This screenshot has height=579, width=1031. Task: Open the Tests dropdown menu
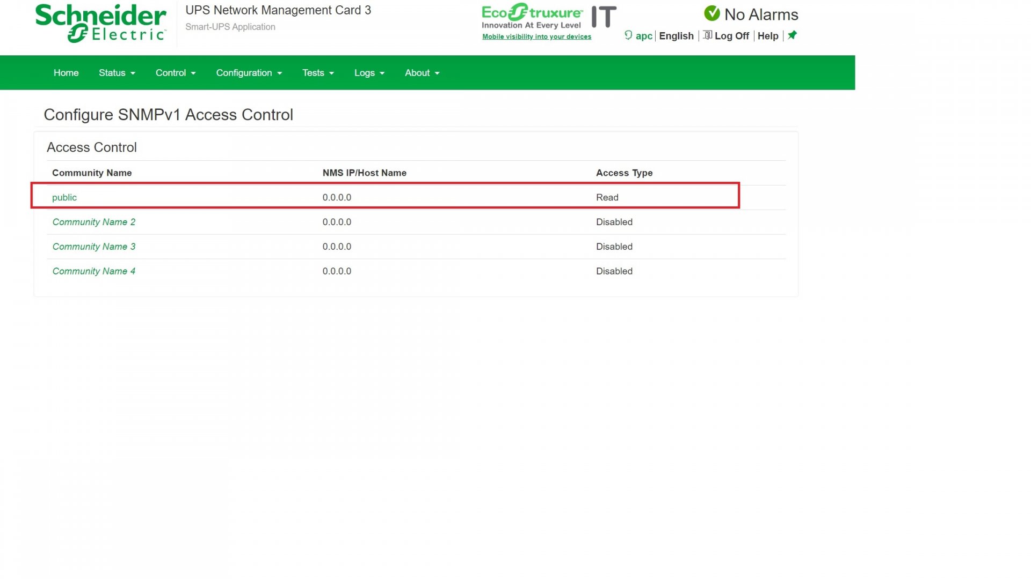(318, 73)
